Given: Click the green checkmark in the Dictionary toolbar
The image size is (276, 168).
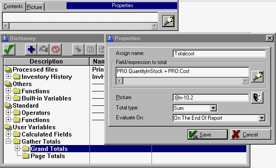Looking at the screenshot, I should (9, 50).
